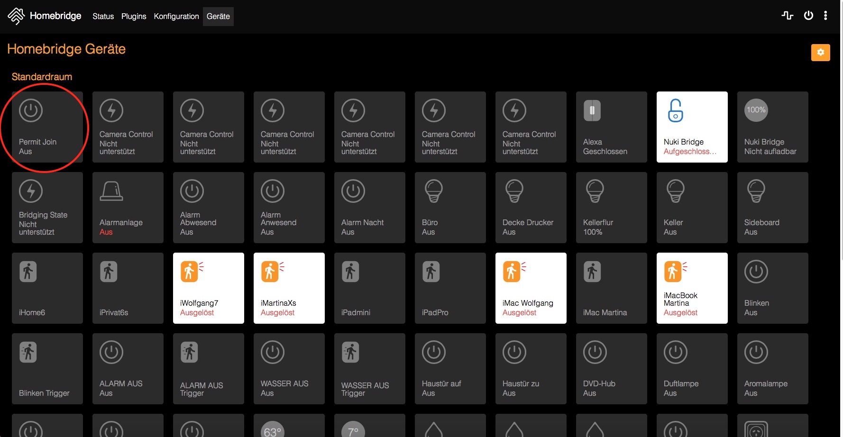Open the orange gear settings button
This screenshot has height=437, width=843.
pyautogui.click(x=820, y=52)
